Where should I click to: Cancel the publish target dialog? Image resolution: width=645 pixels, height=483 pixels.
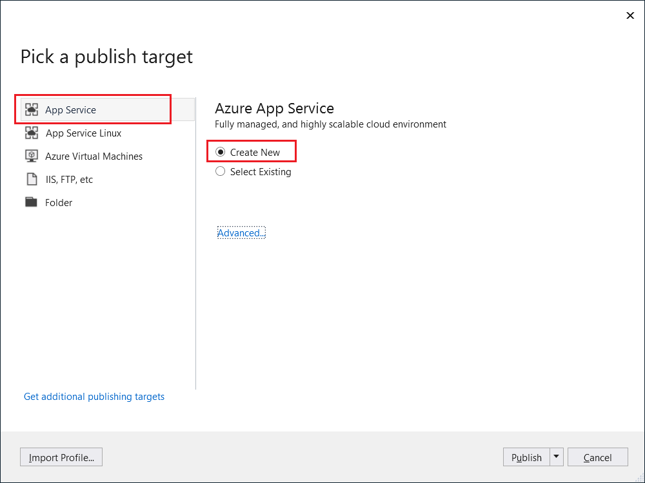(x=597, y=457)
